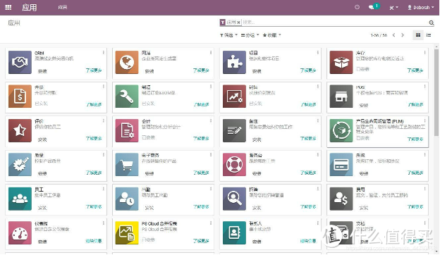Click the Invoicing dollar document icon

20,97
